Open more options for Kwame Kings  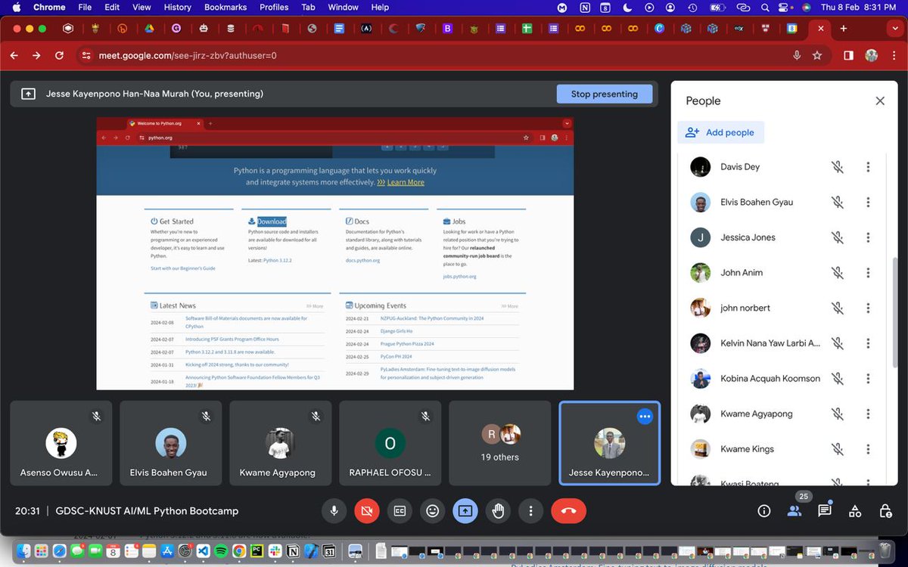point(868,449)
